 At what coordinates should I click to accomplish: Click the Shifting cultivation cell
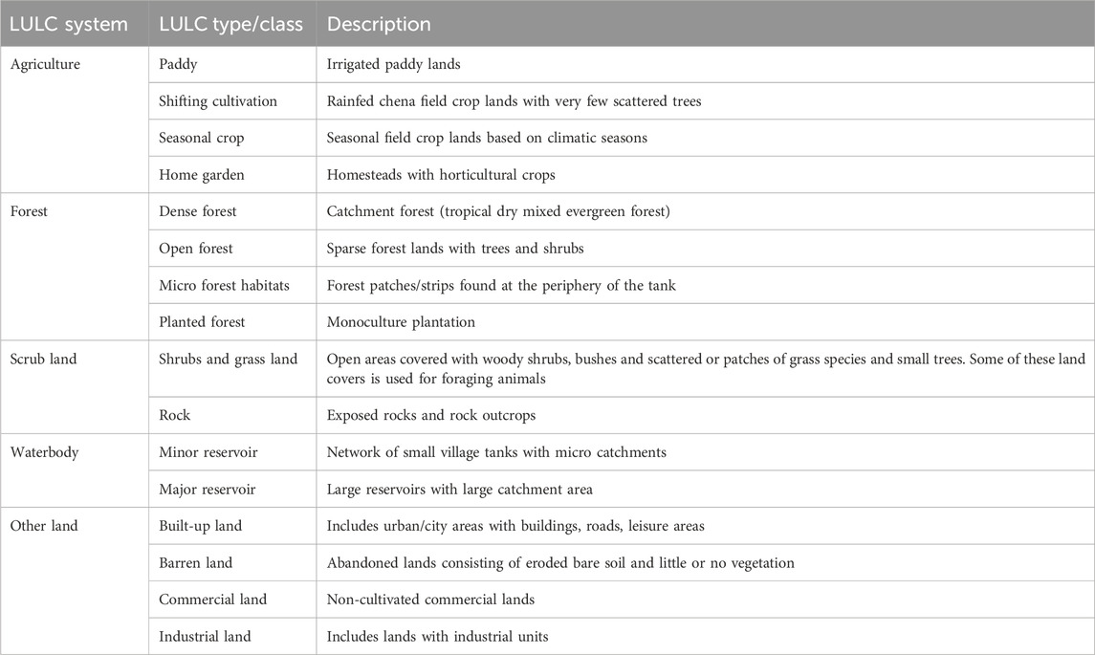232,101
